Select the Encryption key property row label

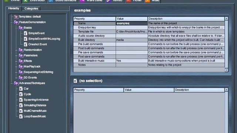point(87,27)
